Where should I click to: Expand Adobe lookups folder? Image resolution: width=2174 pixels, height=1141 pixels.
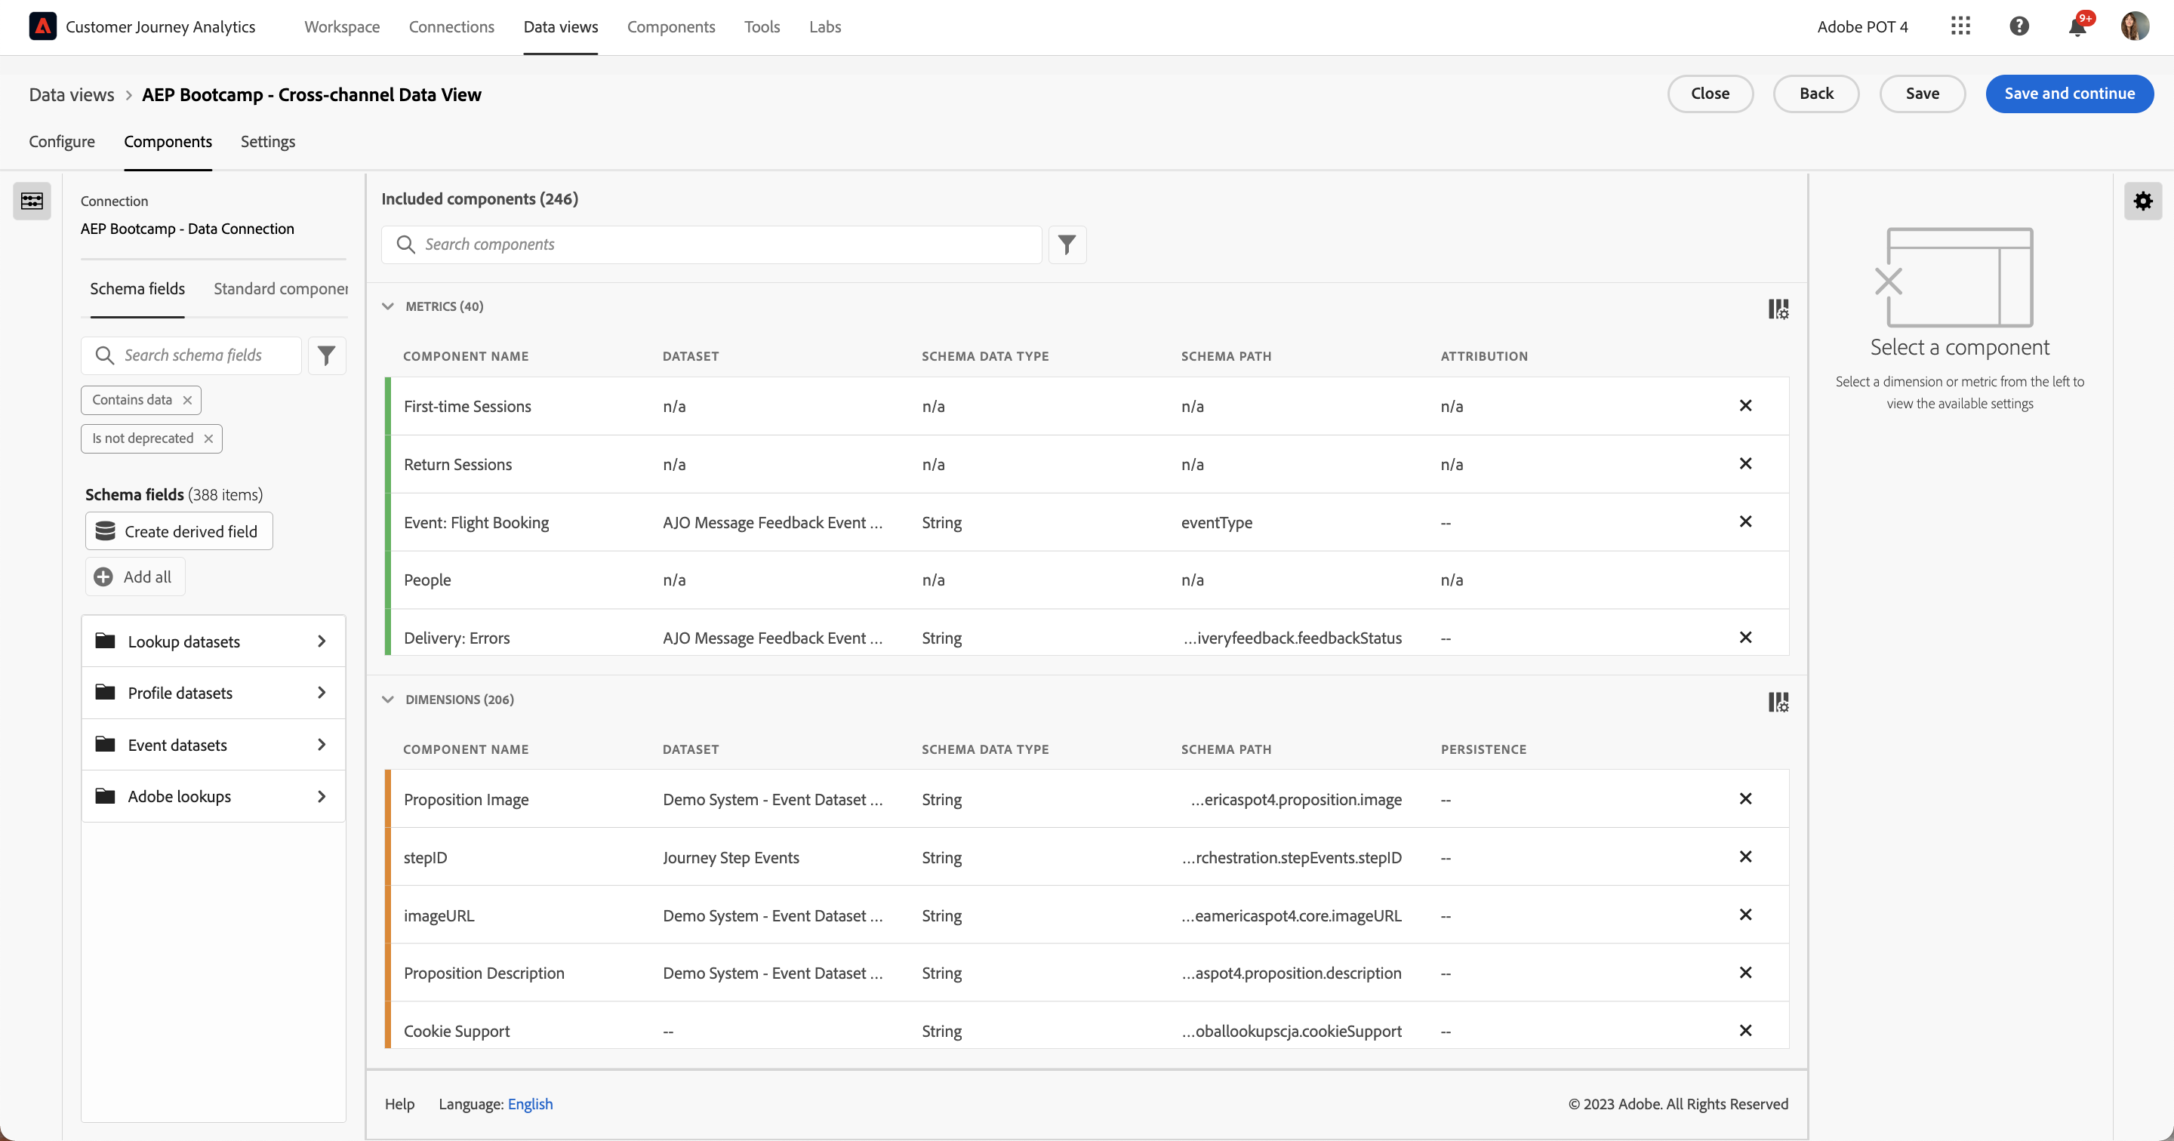pyautogui.click(x=214, y=797)
